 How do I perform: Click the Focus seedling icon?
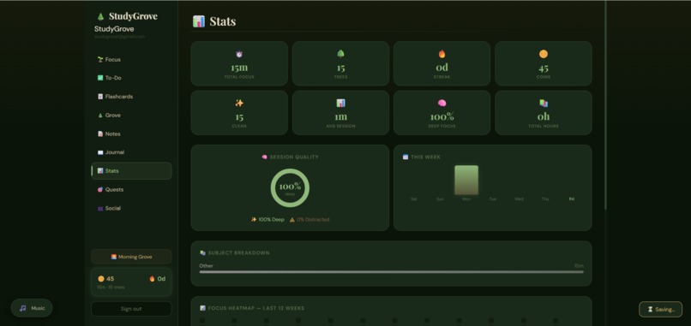click(100, 59)
